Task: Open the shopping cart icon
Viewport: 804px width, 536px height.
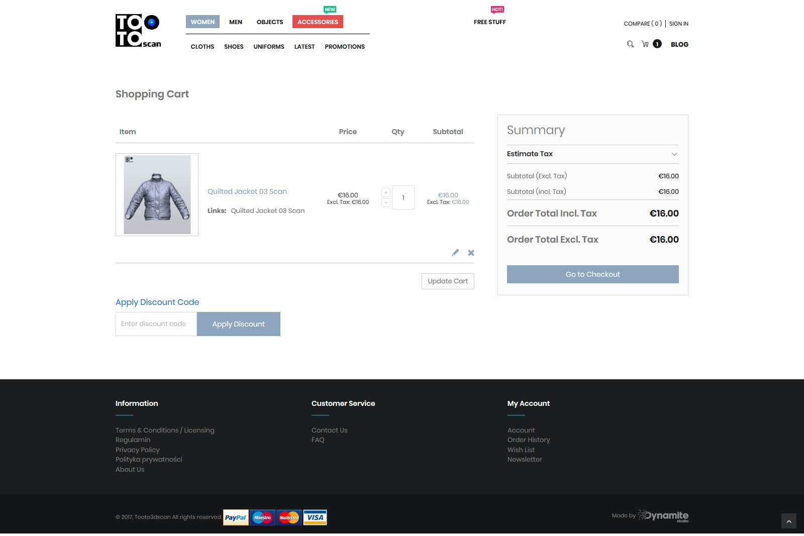Action: 645,44
